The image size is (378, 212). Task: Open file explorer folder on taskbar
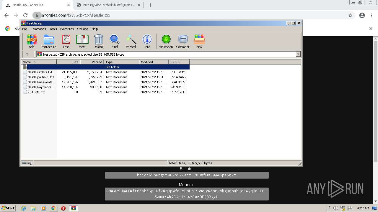[x=33, y=208]
